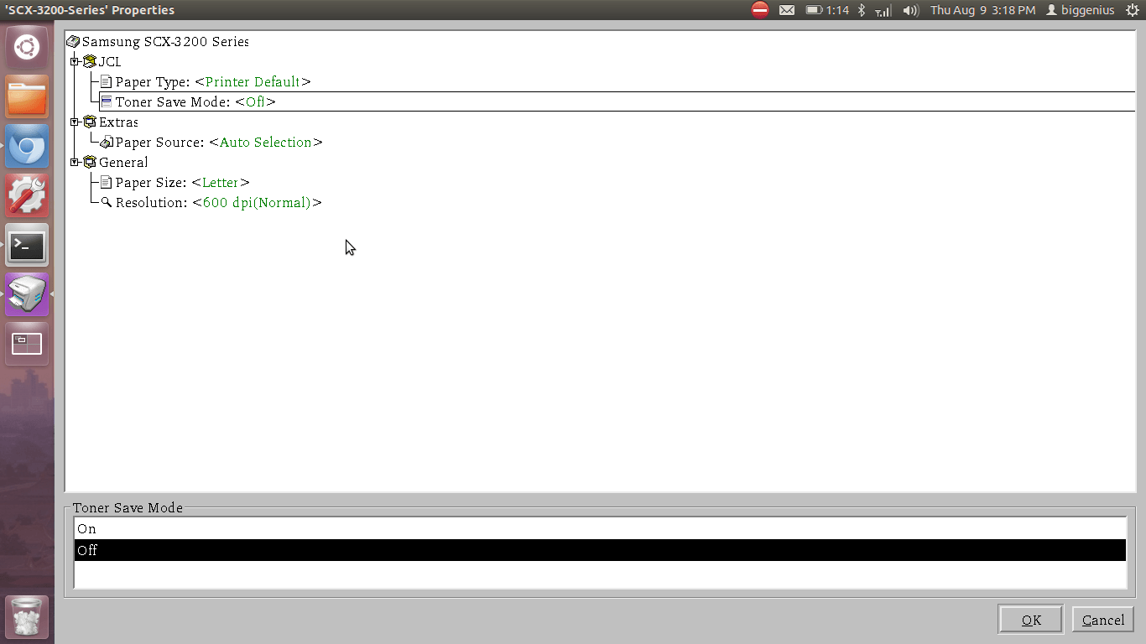Choose On for Toner Save Mode
Viewport: 1146px width, 644px height.
pyautogui.click(x=600, y=529)
